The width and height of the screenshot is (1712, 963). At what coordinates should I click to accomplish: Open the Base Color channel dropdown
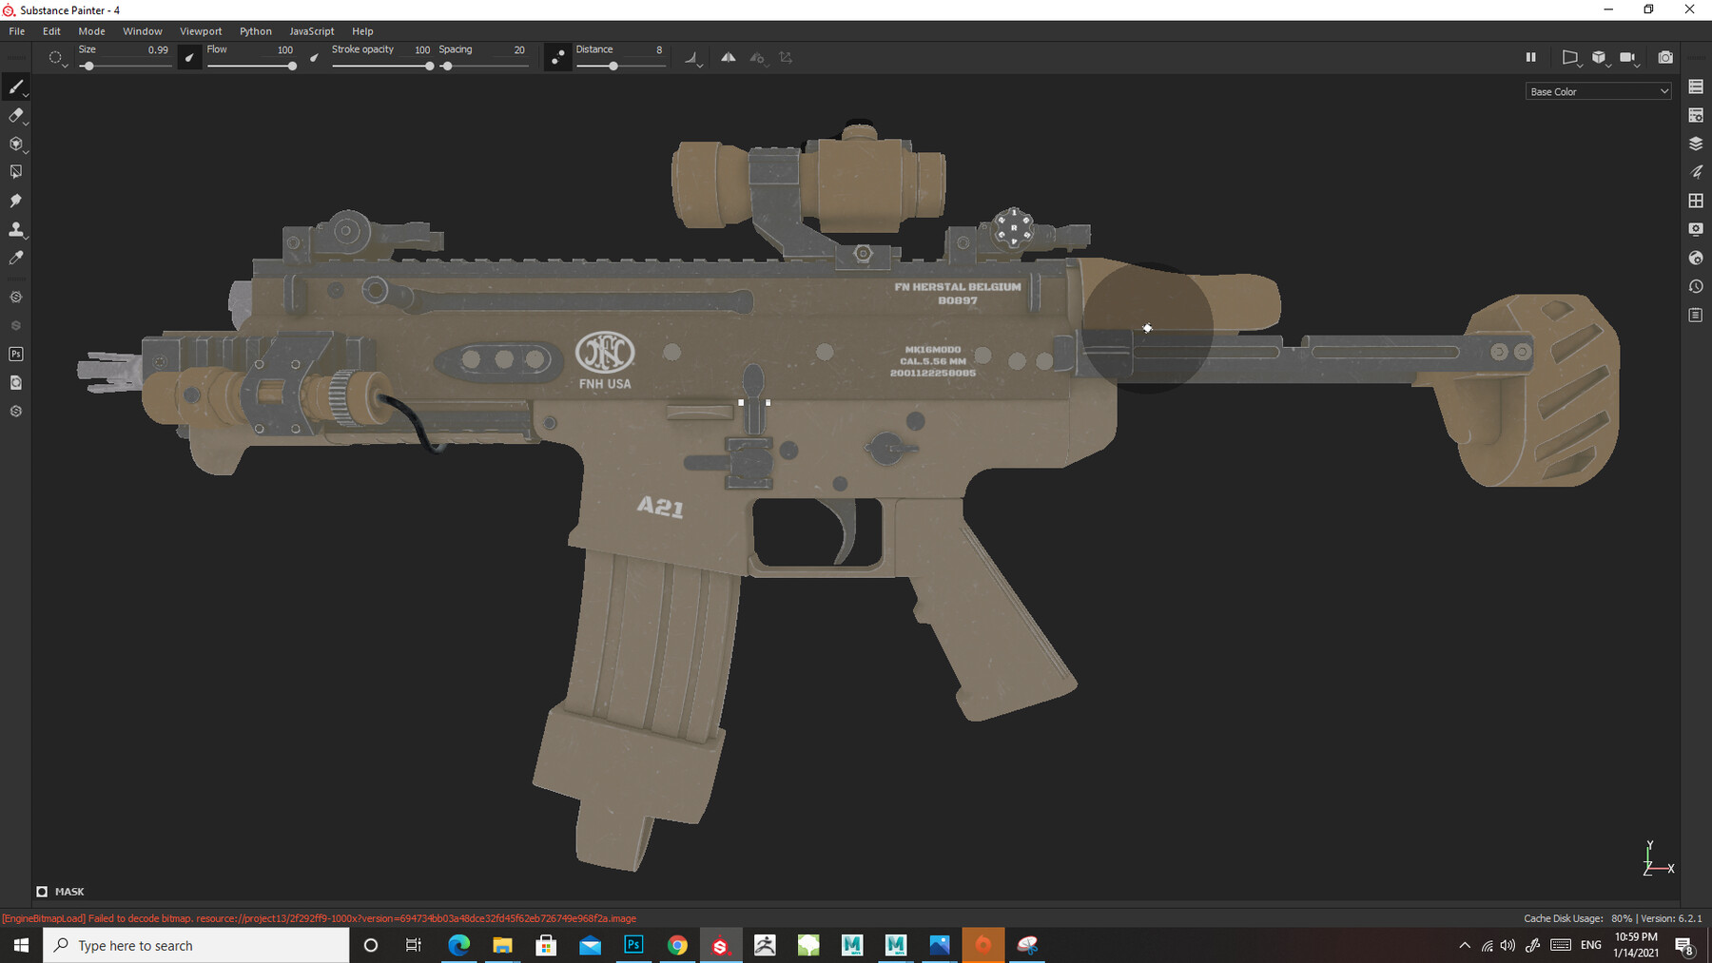pyautogui.click(x=1598, y=90)
